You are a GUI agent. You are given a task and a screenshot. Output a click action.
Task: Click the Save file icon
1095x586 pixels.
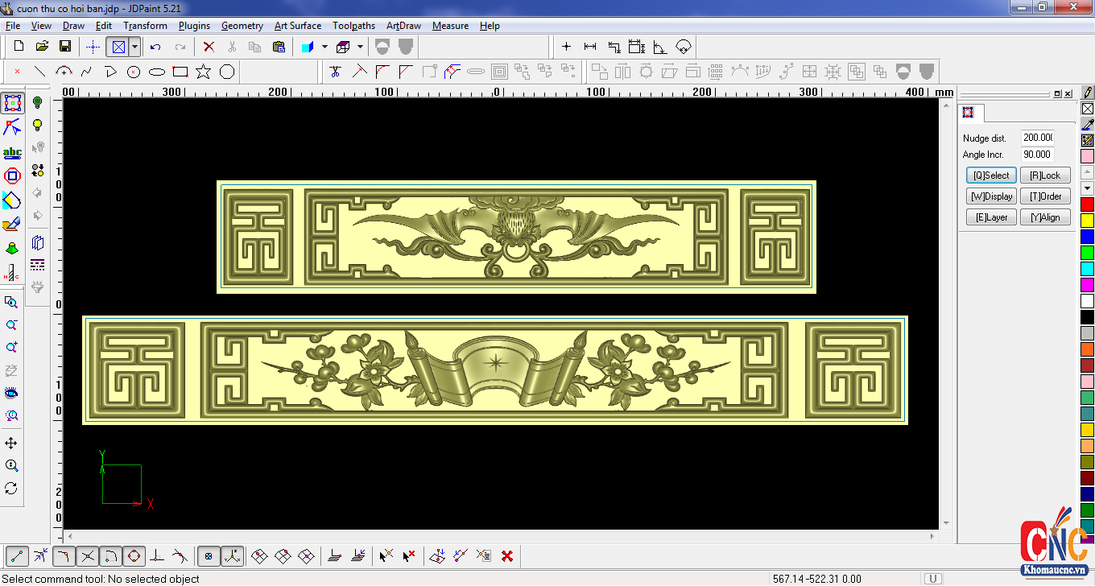point(65,47)
